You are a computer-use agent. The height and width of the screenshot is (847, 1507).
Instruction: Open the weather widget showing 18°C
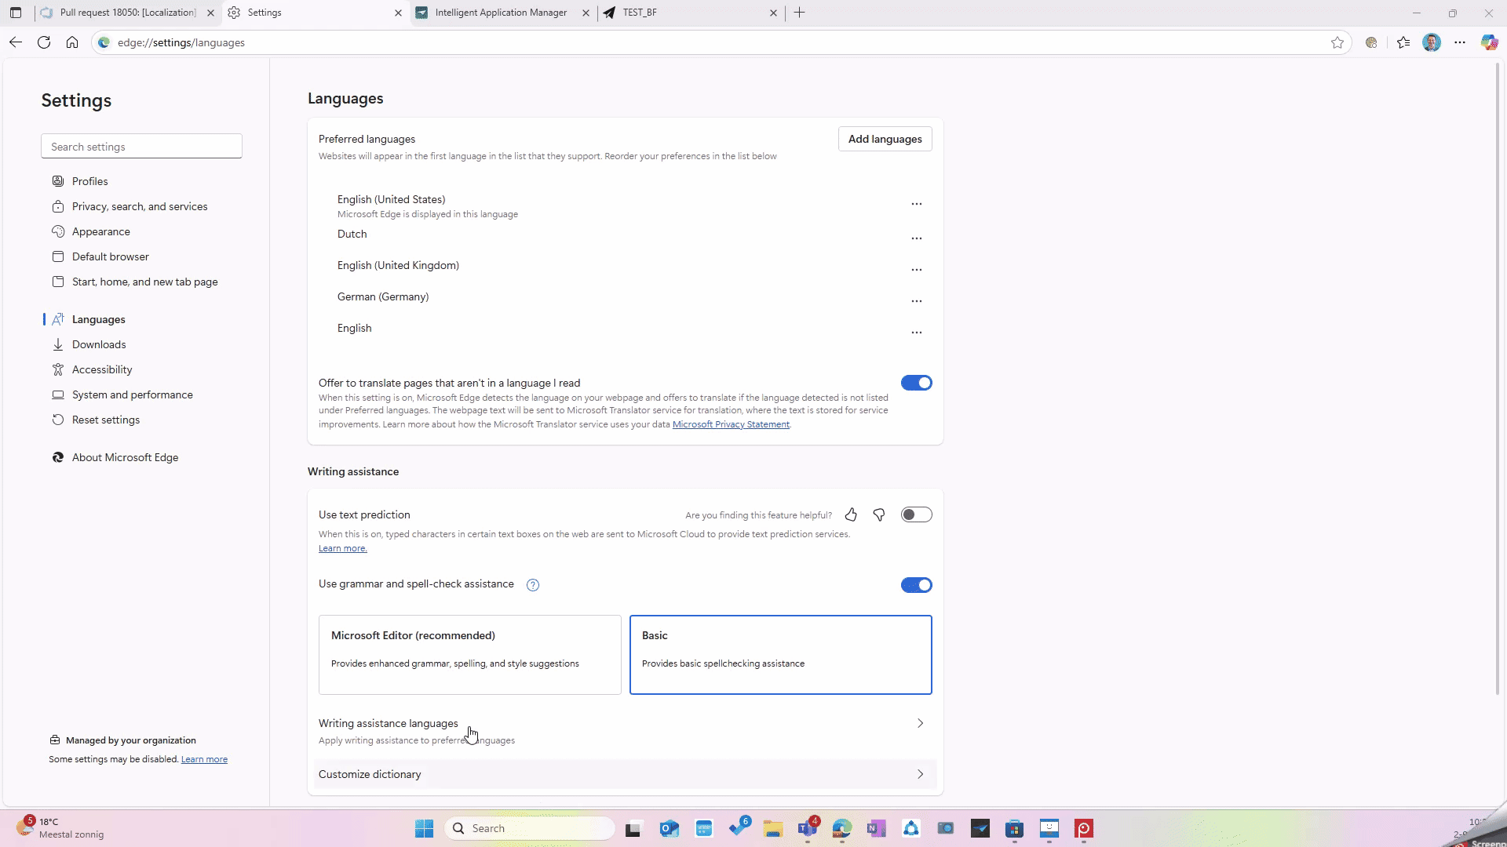[60, 828]
